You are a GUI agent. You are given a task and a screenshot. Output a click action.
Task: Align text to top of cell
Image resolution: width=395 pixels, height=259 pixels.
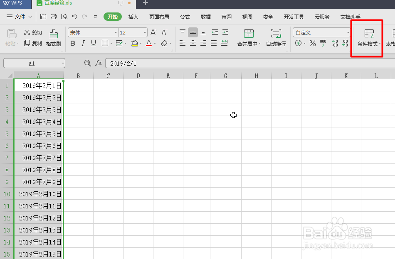183,32
